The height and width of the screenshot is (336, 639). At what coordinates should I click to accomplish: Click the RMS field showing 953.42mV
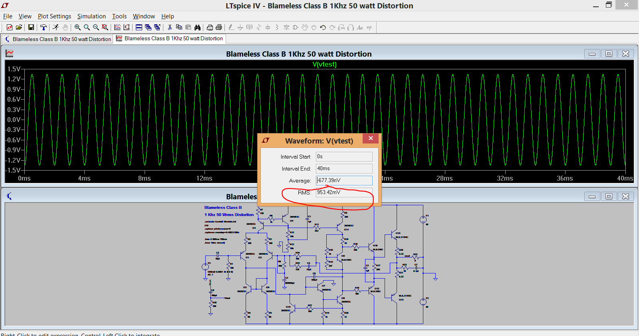click(x=344, y=193)
